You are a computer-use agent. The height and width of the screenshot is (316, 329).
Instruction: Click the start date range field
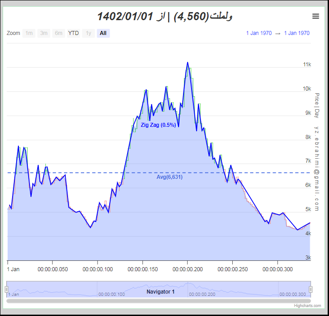tap(259, 33)
